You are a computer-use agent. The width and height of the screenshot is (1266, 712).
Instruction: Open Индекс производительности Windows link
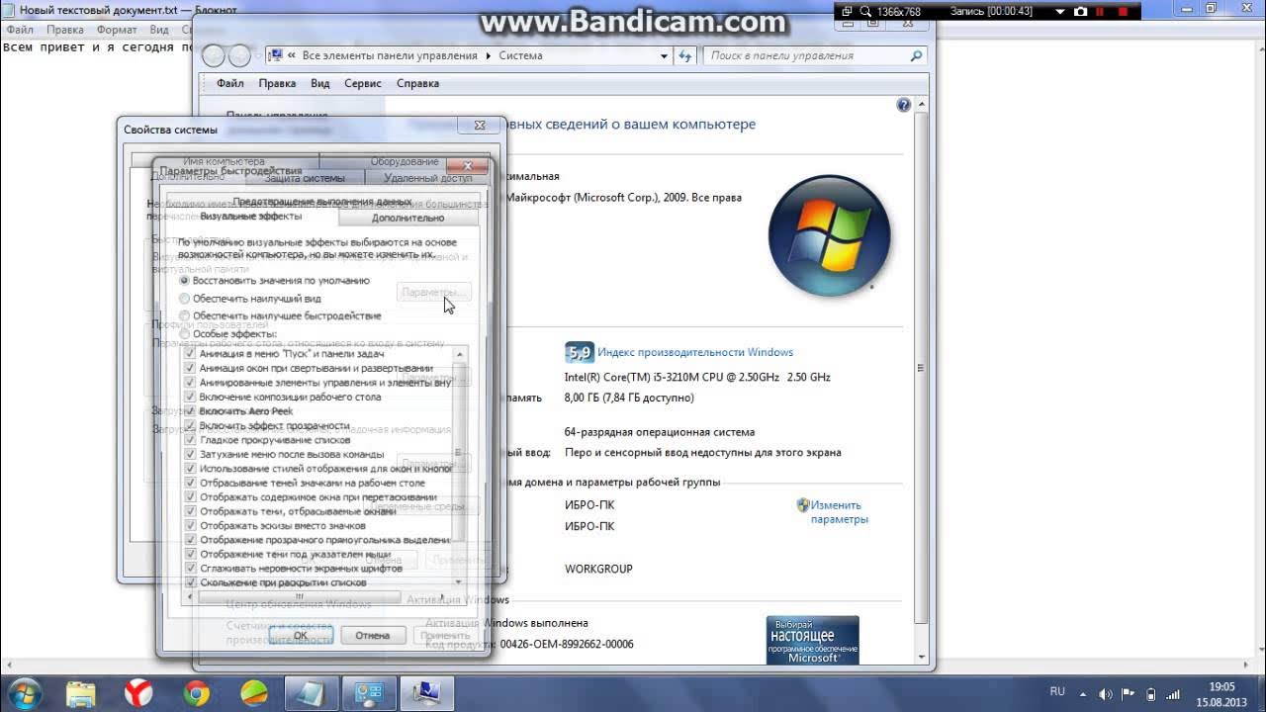(695, 352)
